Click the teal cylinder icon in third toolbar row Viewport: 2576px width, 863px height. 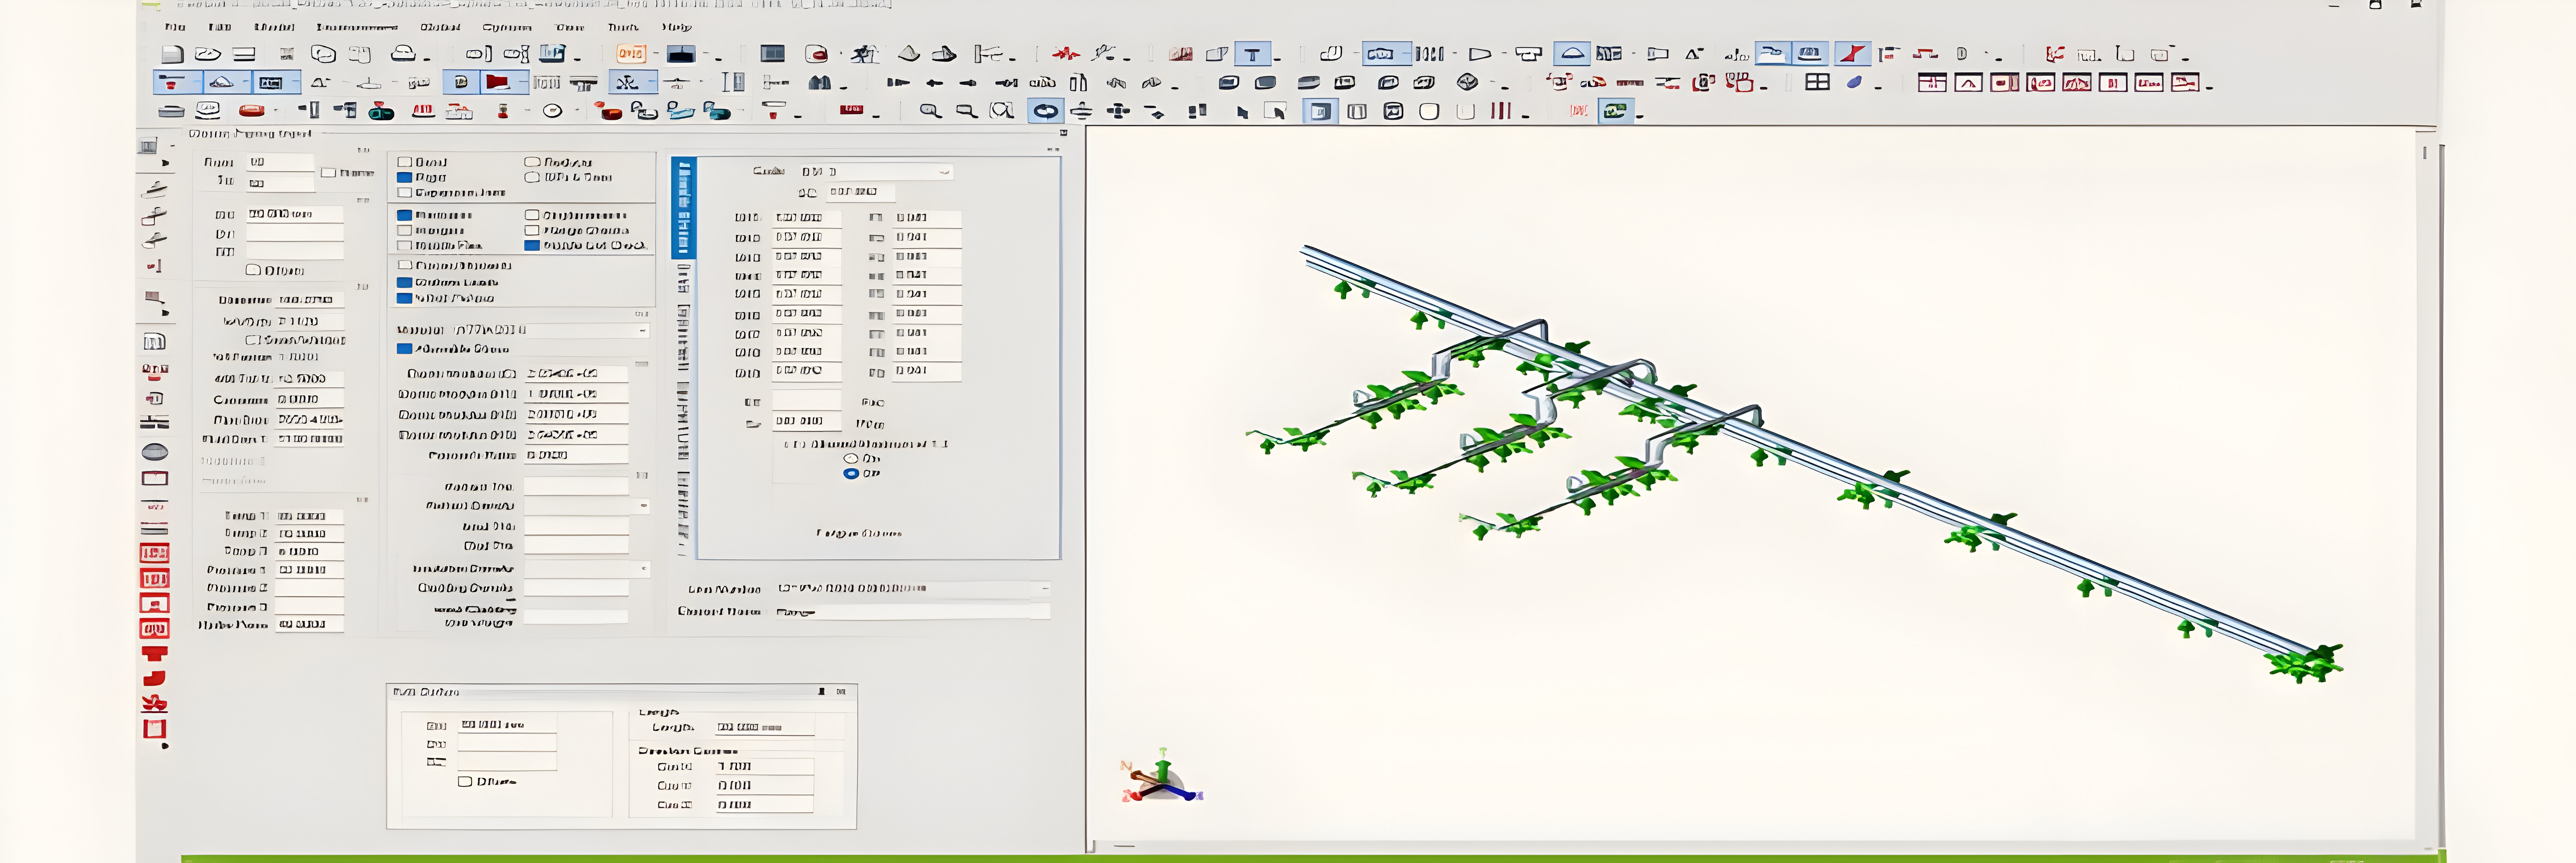click(381, 111)
